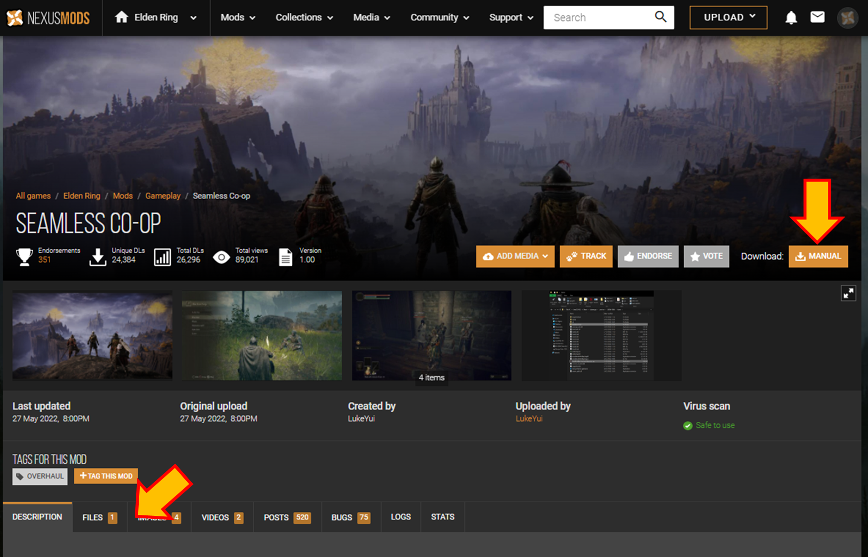Switch to the Bugs tab
The height and width of the screenshot is (557, 868).
click(351, 517)
